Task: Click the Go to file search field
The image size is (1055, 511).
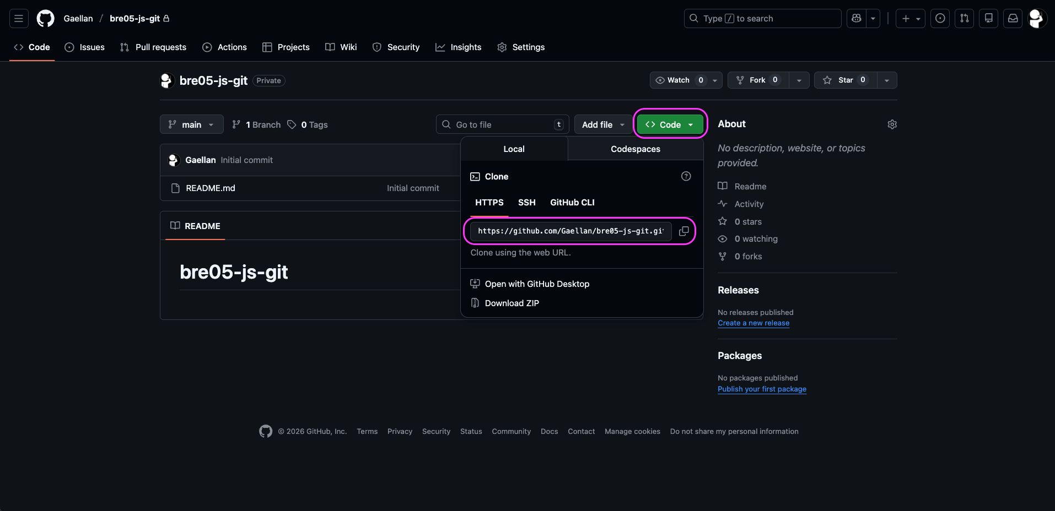Action: [x=502, y=124]
